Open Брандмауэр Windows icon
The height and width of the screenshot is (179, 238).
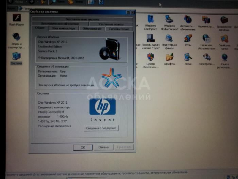point(224,24)
